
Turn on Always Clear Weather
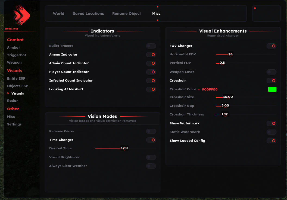tap(151, 166)
